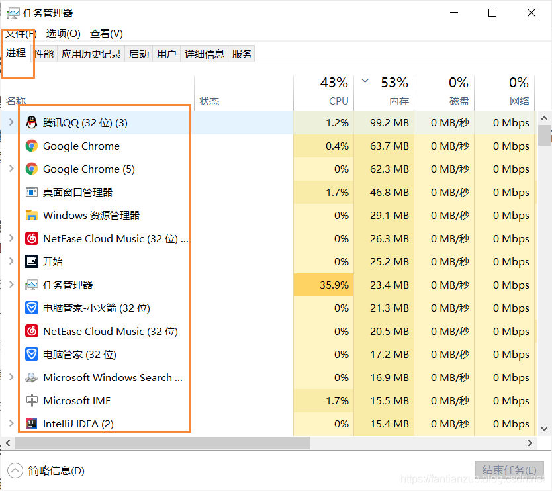
Task: Expand the 开始 process group
Action: point(11,261)
